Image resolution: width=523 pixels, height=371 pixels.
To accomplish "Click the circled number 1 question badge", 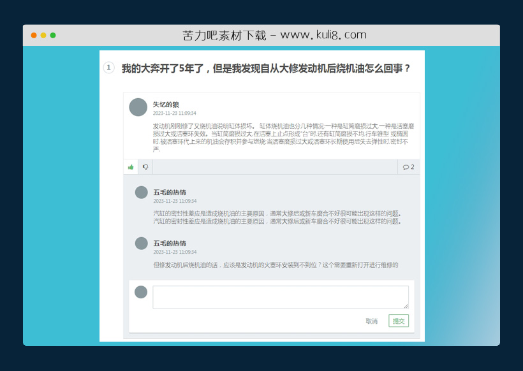I will click(109, 68).
